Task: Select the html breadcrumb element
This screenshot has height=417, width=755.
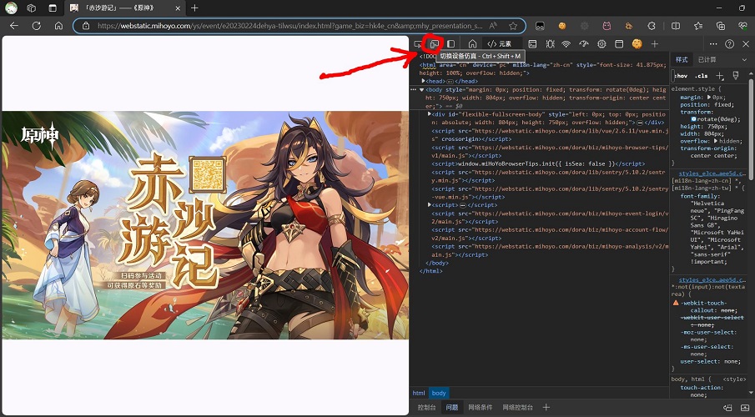Action: click(419, 392)
